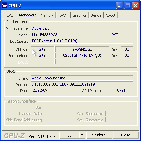This screenshot has width=141, height=141.
Task: Open the SPD tab
Action: [x=63, y=15]
